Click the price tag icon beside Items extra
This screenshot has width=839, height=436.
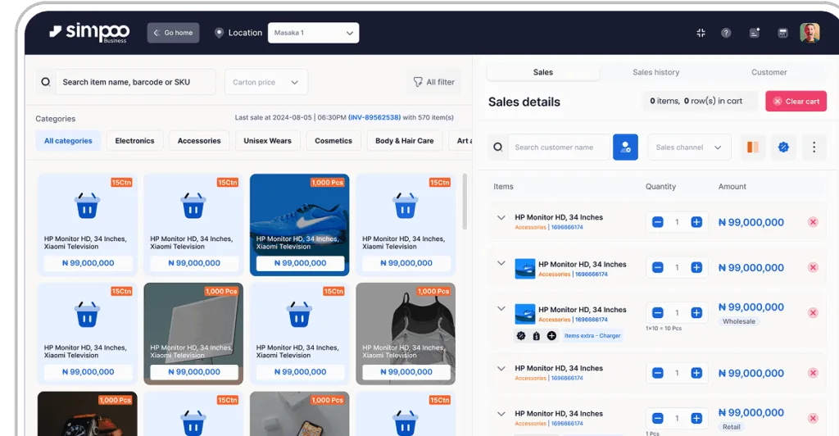tap(536, 336)
